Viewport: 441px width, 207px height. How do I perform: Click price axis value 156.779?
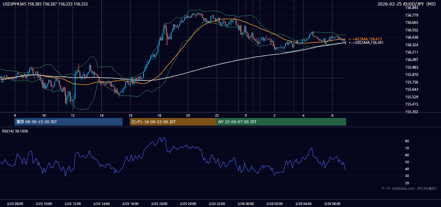tap(412, 15)
